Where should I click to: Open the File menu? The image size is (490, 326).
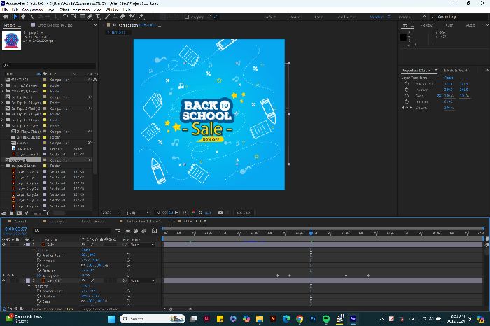(5, 10)
